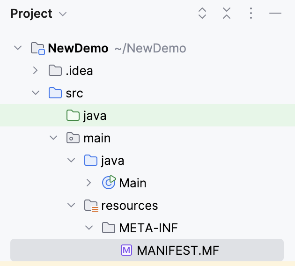Click the Main class run icon
Screen dimensions: 295x266
coord(109,183)
